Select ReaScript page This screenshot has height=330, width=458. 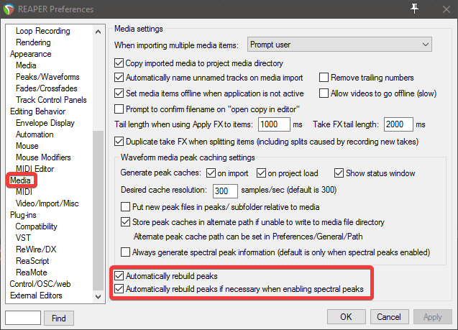(x=32, y=261)
